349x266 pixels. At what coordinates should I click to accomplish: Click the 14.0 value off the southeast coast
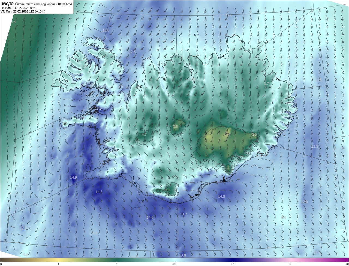pyautogui.click(x=221, y=197)
